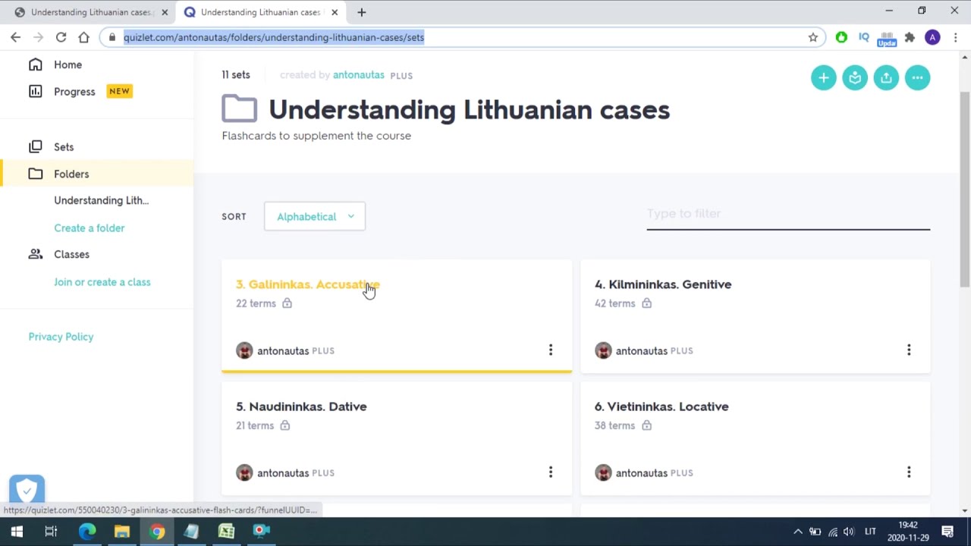Click the green extension icon
Image resolution: width=971 pixels, height=546 pixels.
pyautogui.click(x=841, y=37)
